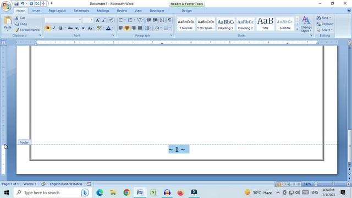Open the References tab
This screenshot has height=198, width=352.
81,10
